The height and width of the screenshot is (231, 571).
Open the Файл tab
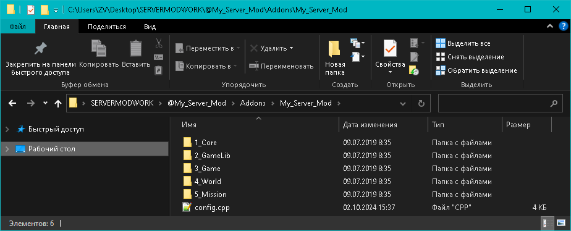[18, 27]
